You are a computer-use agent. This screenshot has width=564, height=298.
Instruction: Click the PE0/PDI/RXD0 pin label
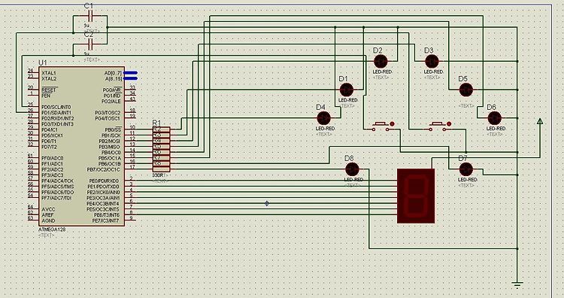[105, 181]
